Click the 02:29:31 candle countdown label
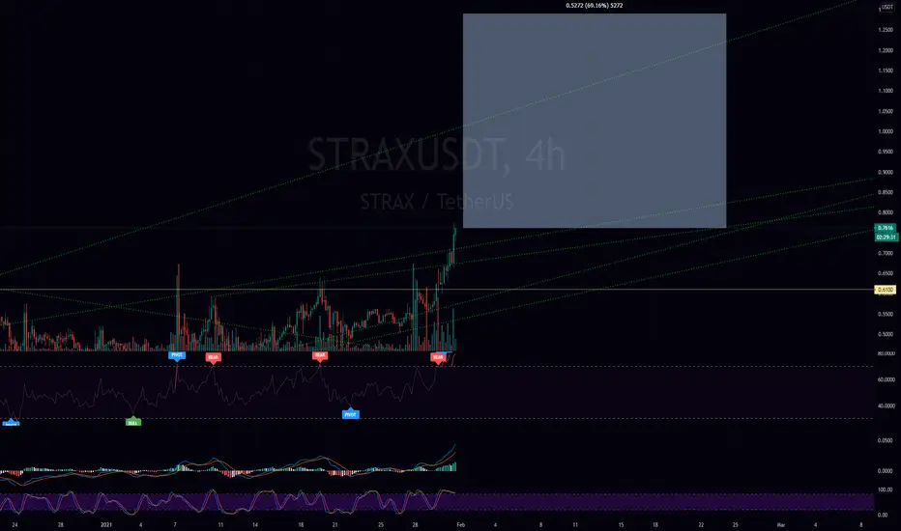The image size is (901, 531). coord(886,237)
